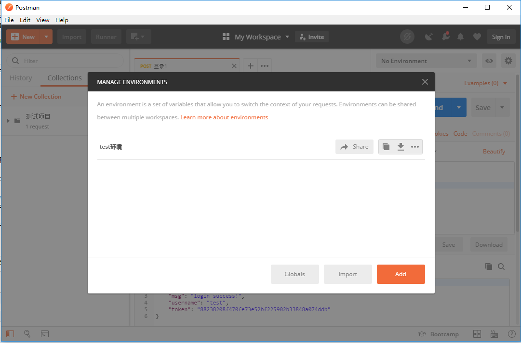Click the Import button in dialog

pyautogui.click(x=347, y=274)
